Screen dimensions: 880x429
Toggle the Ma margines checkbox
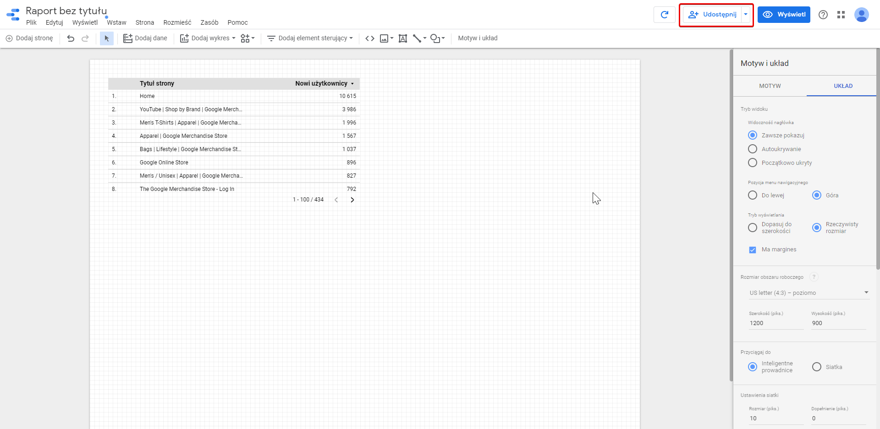coord(753,250)
